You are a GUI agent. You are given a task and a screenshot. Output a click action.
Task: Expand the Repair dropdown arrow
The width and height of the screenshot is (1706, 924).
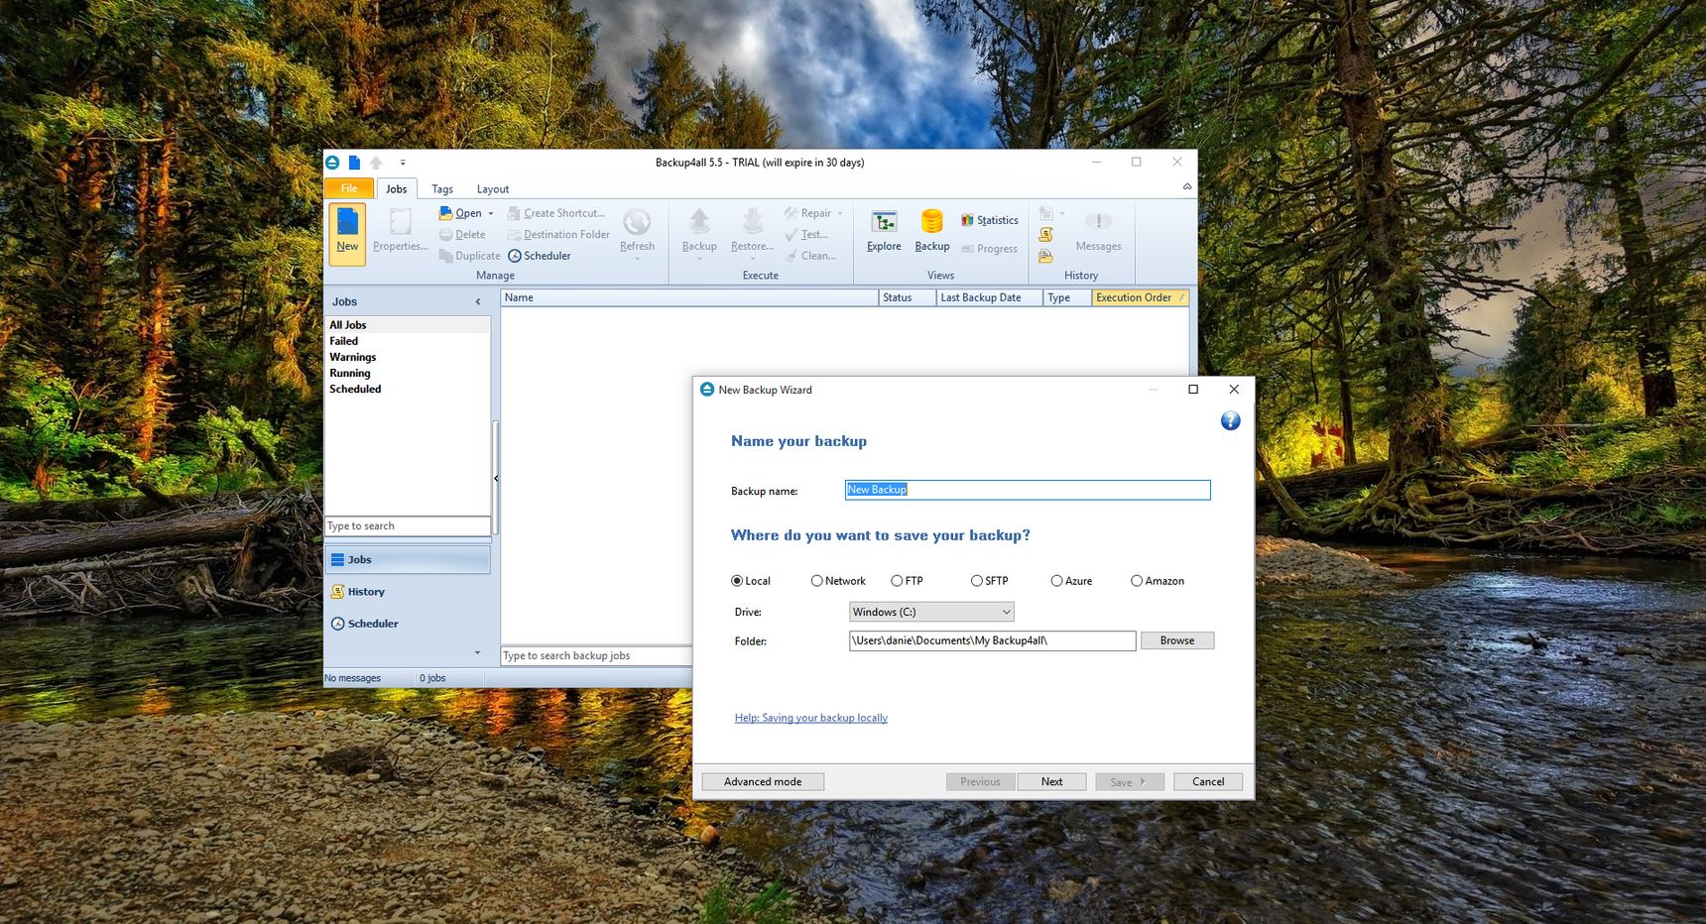840,213
